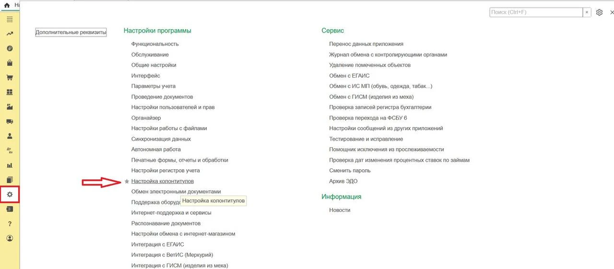Clear search with the x button

[x=587, y=12]
